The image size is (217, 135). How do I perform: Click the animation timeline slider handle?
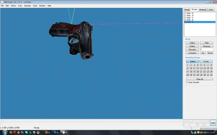coord(3,122)
